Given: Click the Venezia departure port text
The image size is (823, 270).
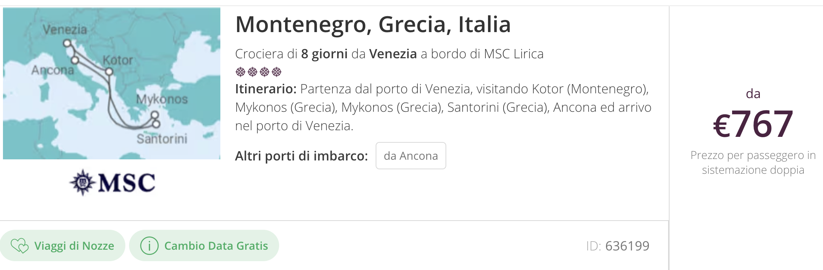Looking at the screenshot, I should tap(393, 54).
